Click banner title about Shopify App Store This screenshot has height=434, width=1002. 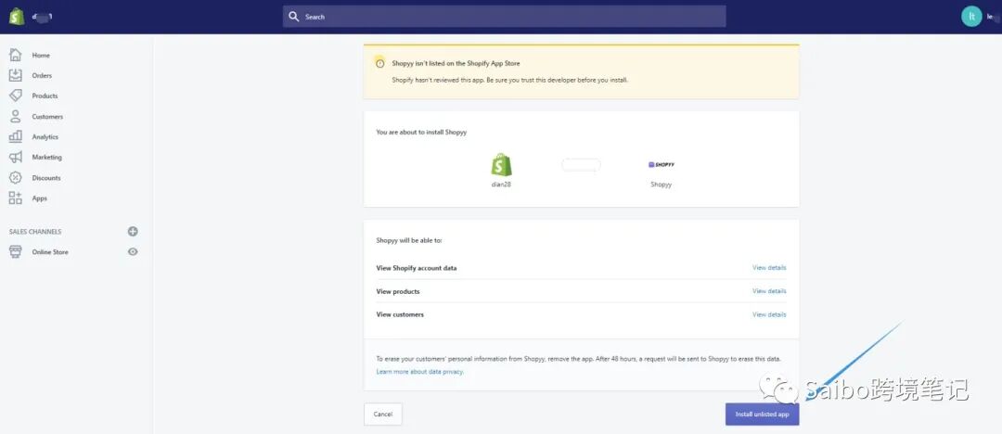[x=456, y=64]
